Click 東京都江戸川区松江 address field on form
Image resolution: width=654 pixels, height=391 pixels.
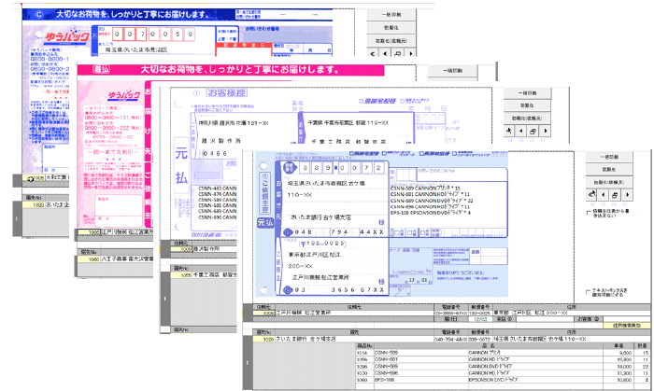click(x=314, y=255)
